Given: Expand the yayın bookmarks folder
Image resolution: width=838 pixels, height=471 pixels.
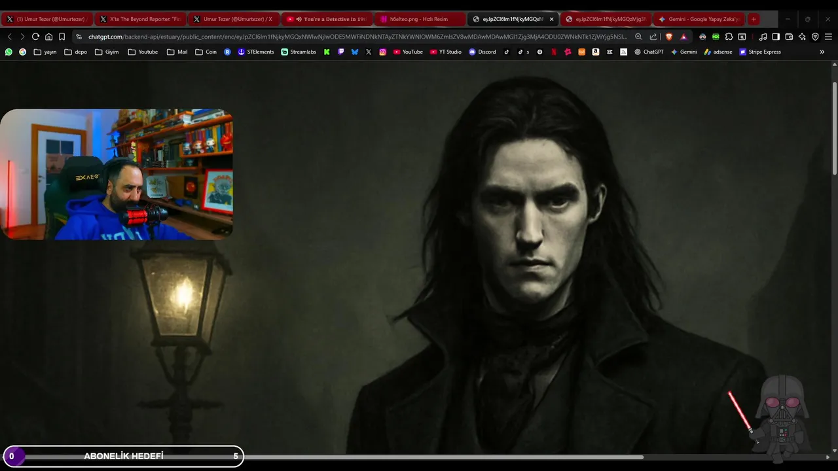Looking at the screenshot, I should click(45, 52).
